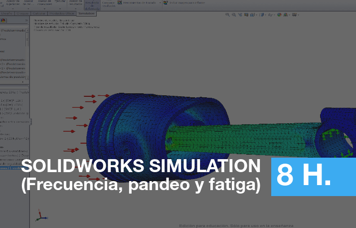Open the Display style icon
The image size is (356, 228).
tap(262, 15)
